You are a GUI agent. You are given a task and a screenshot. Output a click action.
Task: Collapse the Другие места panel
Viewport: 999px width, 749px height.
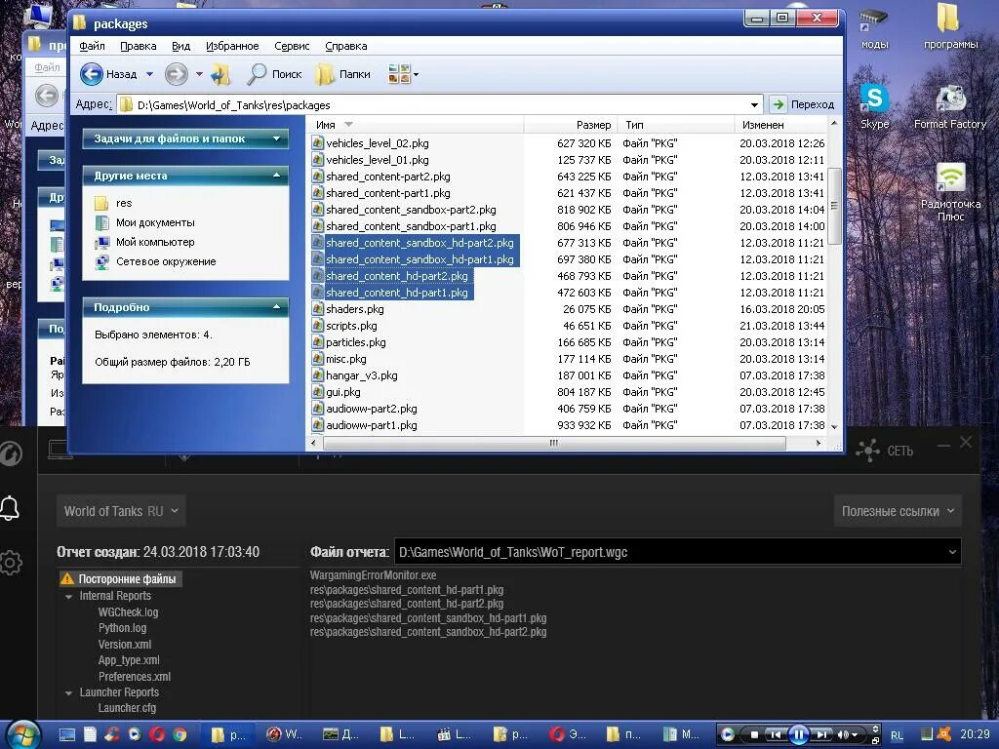click(x=276, y=176)
